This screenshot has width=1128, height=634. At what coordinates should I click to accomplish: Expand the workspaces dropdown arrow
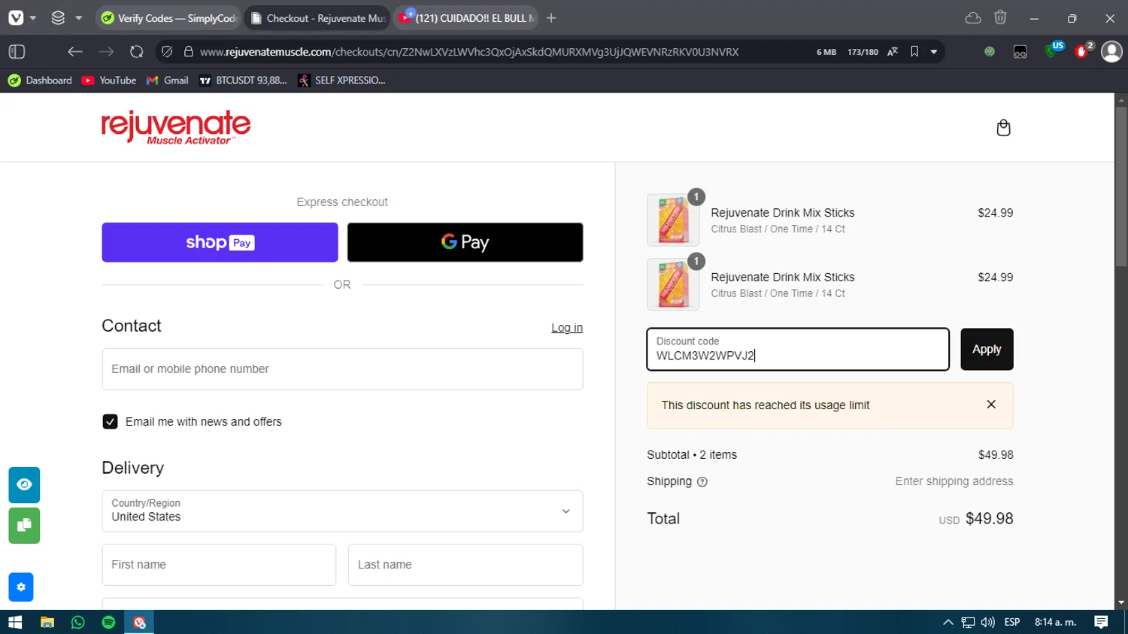[x=78, y=18]
